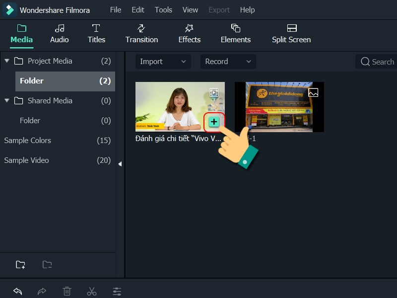The height and width of the screenshot is (298, 397).
Task: Switch to the Audio tab
Action: click(x=59, y=34)
